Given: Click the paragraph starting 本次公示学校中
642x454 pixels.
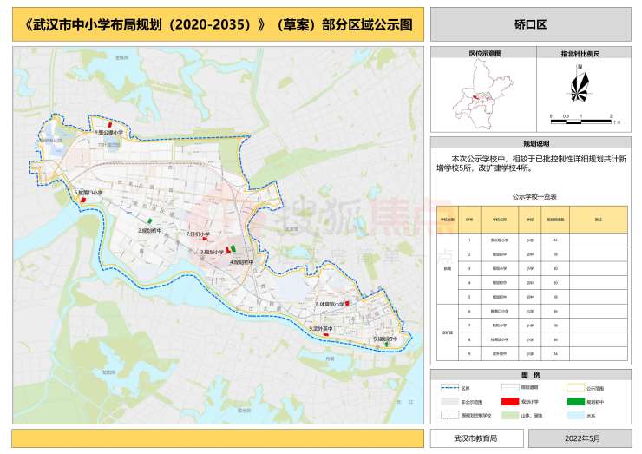Looking at the screenshot, I should tap(531, 163).
